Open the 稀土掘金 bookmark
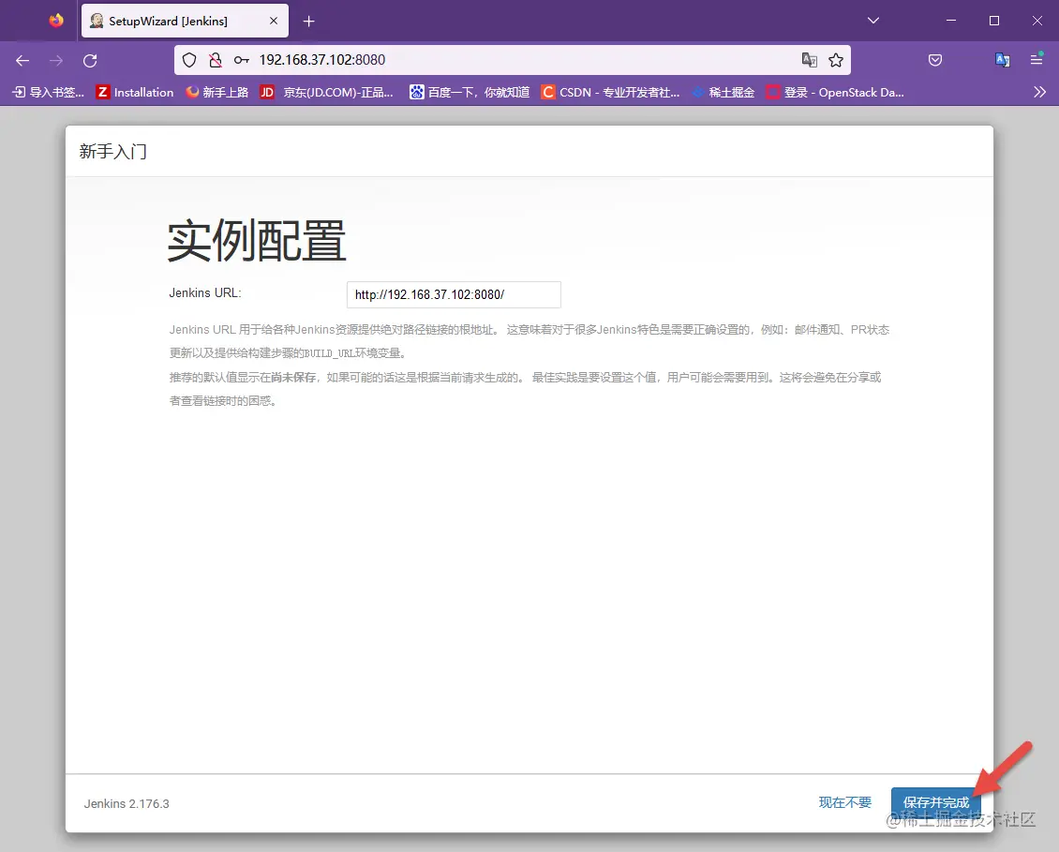 click(x=723, y=93)
